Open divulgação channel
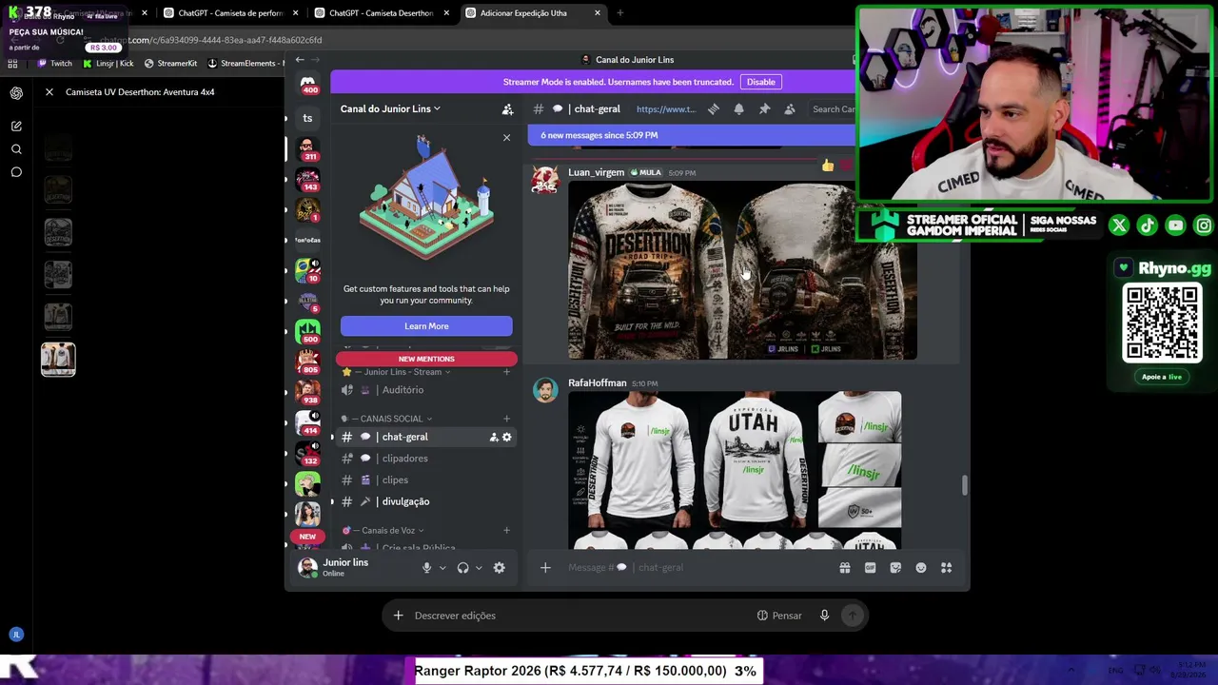 [x=423, y=501]
